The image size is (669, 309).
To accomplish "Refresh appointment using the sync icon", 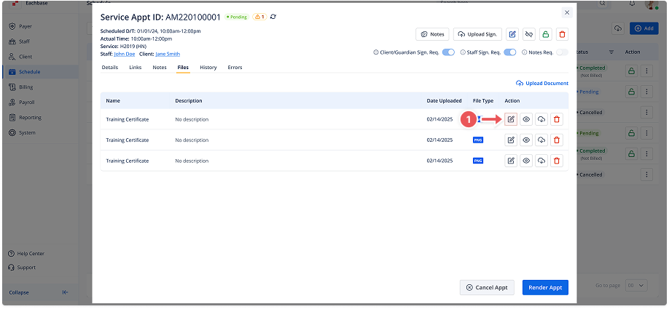I will tap(273, 17).
